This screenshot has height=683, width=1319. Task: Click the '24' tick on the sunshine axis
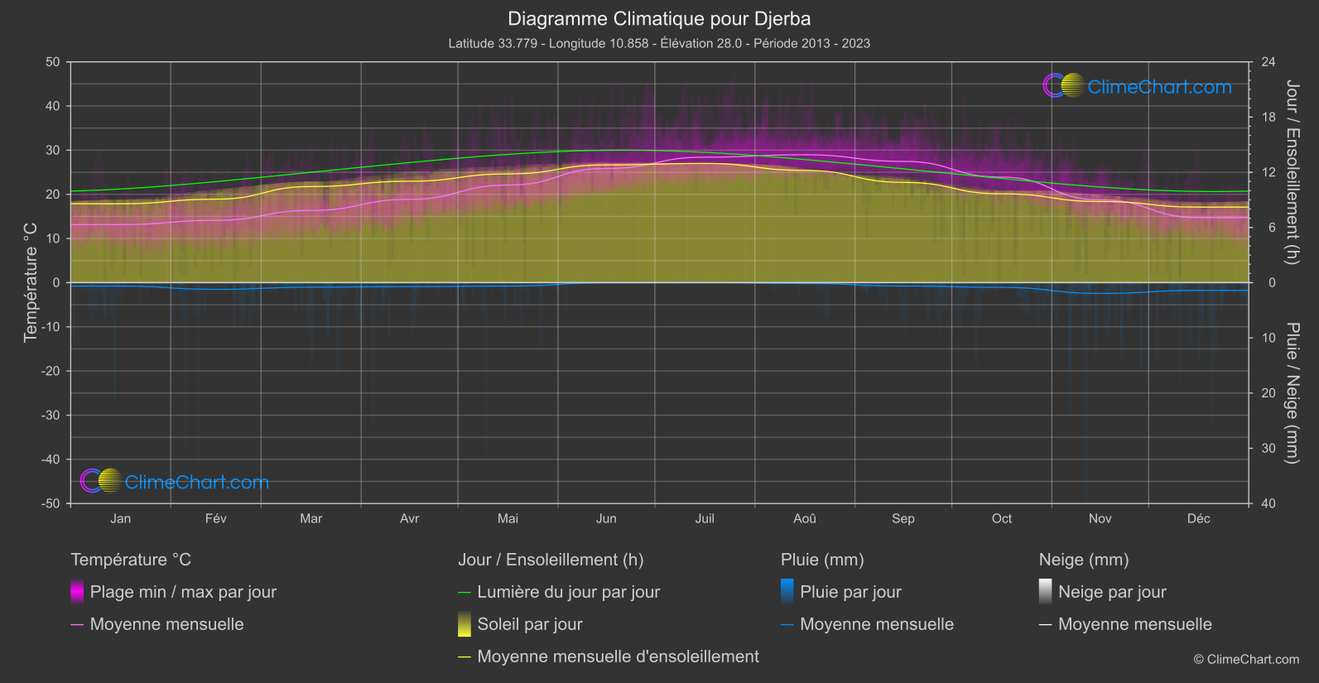[1268, 62]
